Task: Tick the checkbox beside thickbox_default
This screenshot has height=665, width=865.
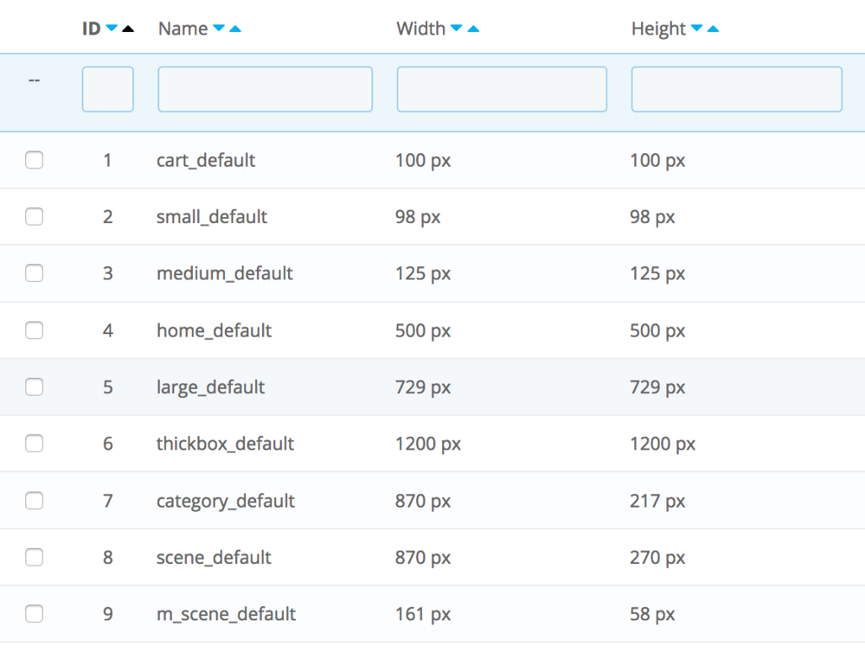Action: tap(34, 443)
